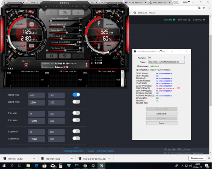Click the Core Clock slider handle
The image size is (212, 169).
[x=61, y=38]
